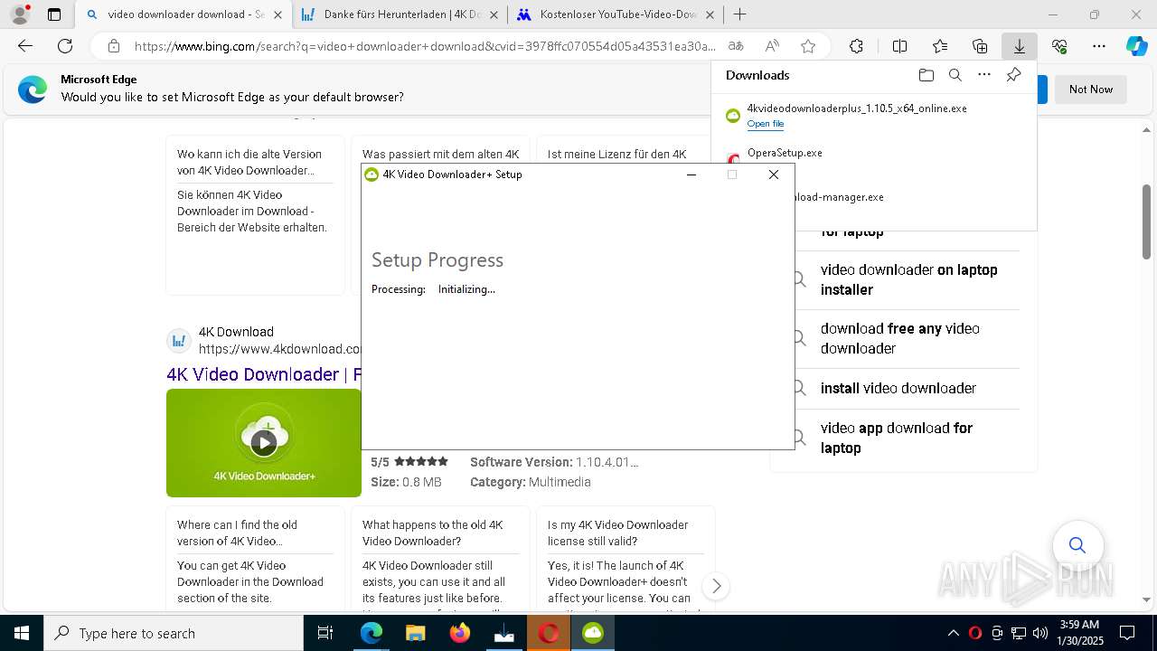
Task: Open the volume control tray icon
Action: tap(1040, 633)
